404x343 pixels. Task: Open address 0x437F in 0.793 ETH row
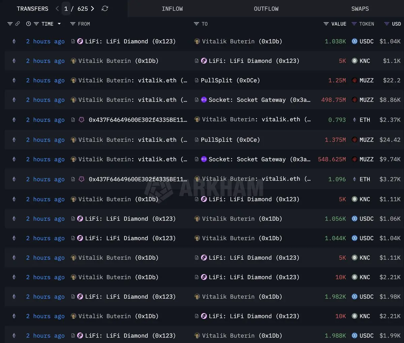[x=138, y=120]
